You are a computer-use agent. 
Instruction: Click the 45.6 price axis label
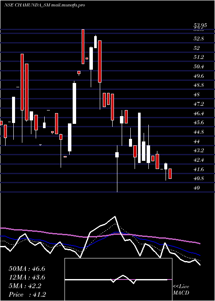coord(198,123)
